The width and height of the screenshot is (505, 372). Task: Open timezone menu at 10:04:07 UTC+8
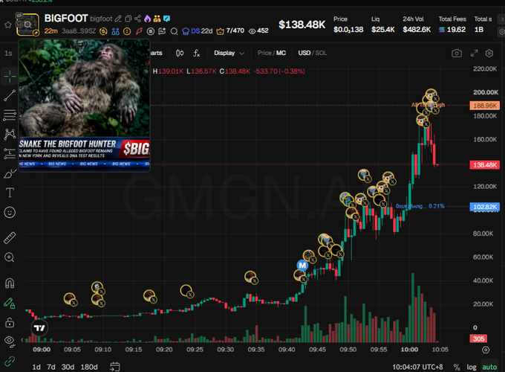(417, 367)
